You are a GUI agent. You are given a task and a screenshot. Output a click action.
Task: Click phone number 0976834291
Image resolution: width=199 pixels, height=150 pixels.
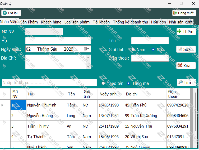pyautogui.click(x=178, y=126)
